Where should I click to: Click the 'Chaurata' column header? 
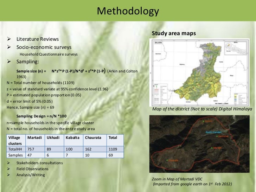click(95, 140)
